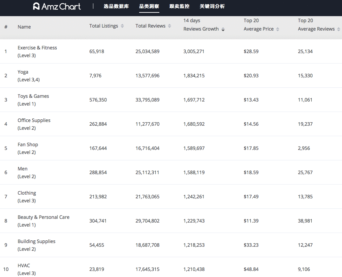Select Building Supplies category row
This screenshot has height=277, width=342.
[x=171, y=245]
